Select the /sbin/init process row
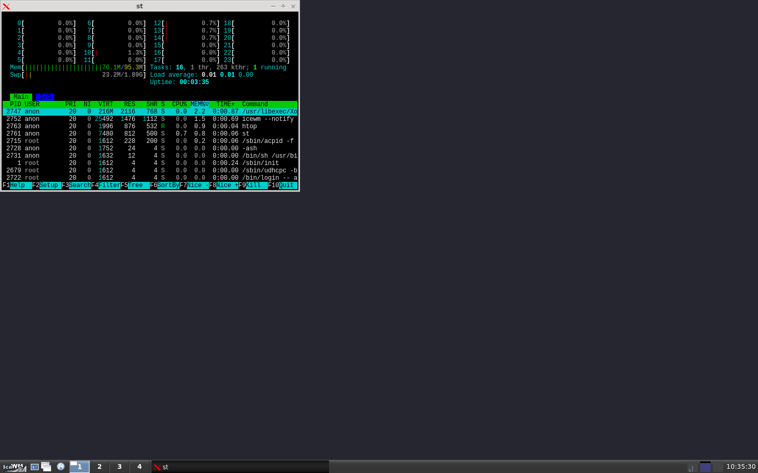Image resolution: width=758 pixels, height=473 pixels. [150, 163]
